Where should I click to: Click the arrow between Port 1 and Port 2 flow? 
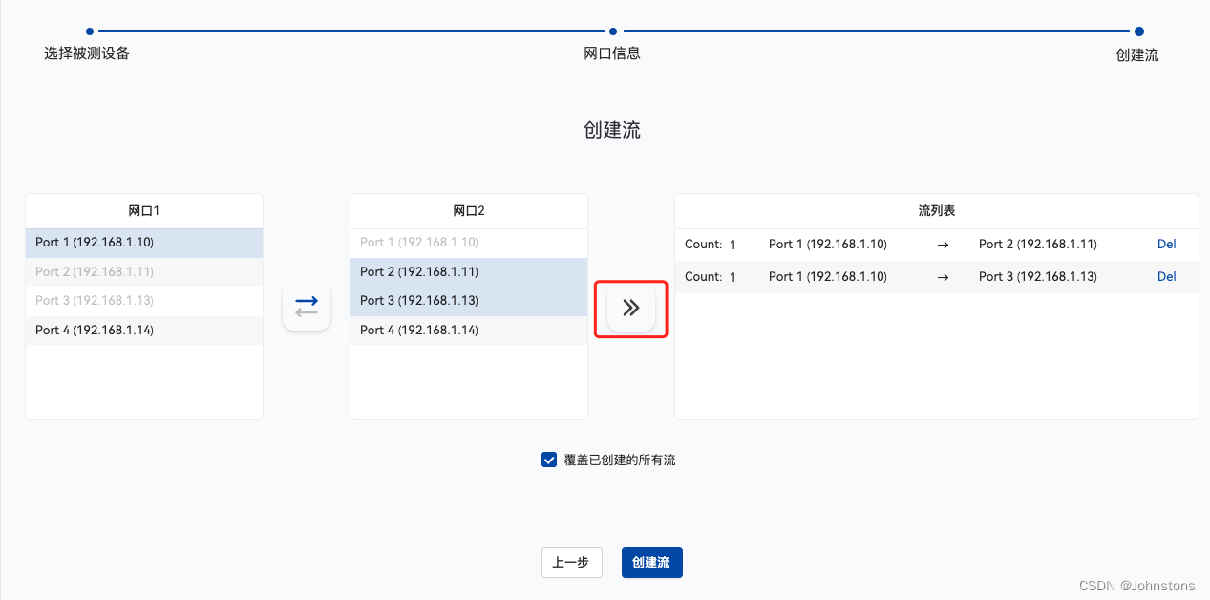tap(943, 244)
